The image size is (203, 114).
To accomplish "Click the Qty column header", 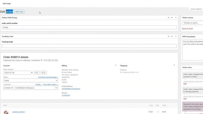I will click(x=157, y=105).
